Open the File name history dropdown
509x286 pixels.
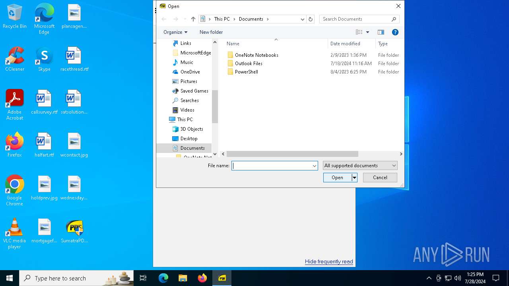coord(314,166)
